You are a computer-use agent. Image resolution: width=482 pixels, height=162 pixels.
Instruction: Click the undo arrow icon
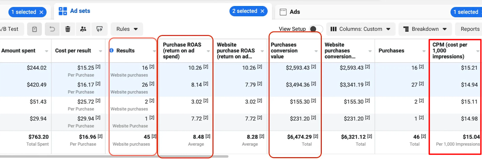[x=52, y=29]
